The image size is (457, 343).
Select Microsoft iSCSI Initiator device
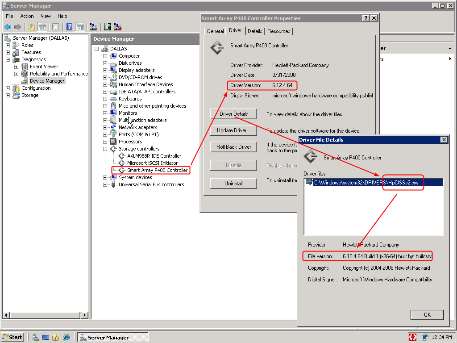point(152,163)
